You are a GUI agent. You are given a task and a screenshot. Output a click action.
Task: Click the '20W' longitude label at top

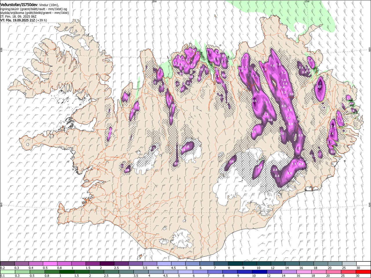(154, 1)
